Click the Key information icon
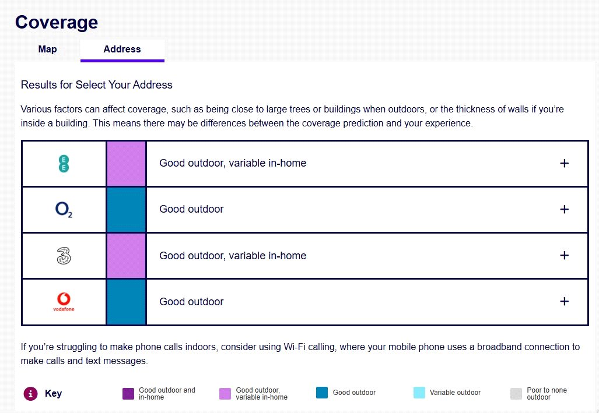Image resolution: width=599 pixels, height=413 pixels. [30, 394]
